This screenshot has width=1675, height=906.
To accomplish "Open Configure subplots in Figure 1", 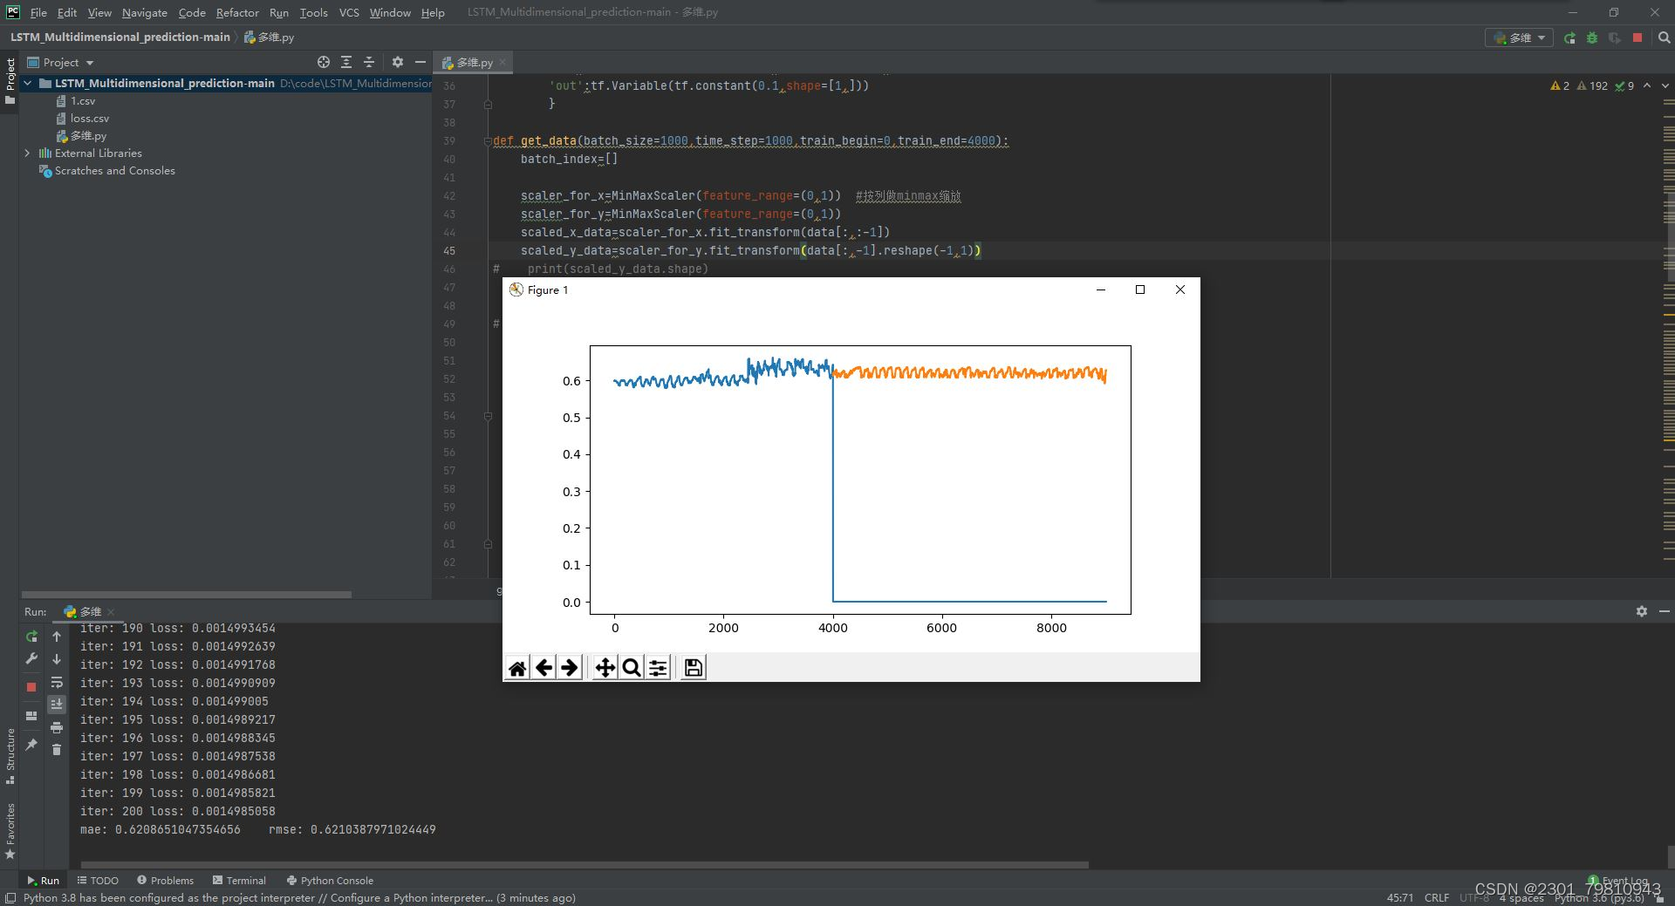I will pos(658,668).
